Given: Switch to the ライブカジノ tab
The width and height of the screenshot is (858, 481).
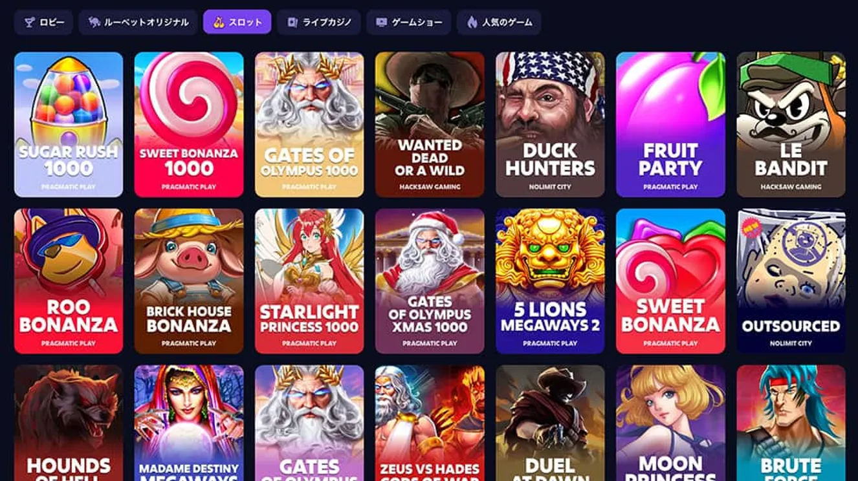Looking at the screenshot, I should point(320,22).
